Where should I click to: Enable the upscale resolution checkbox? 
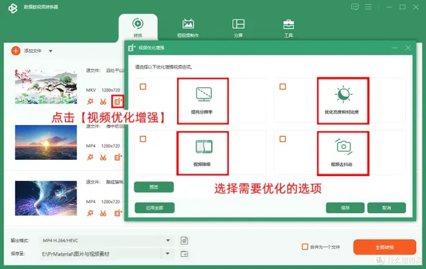[x=143, y=87]
